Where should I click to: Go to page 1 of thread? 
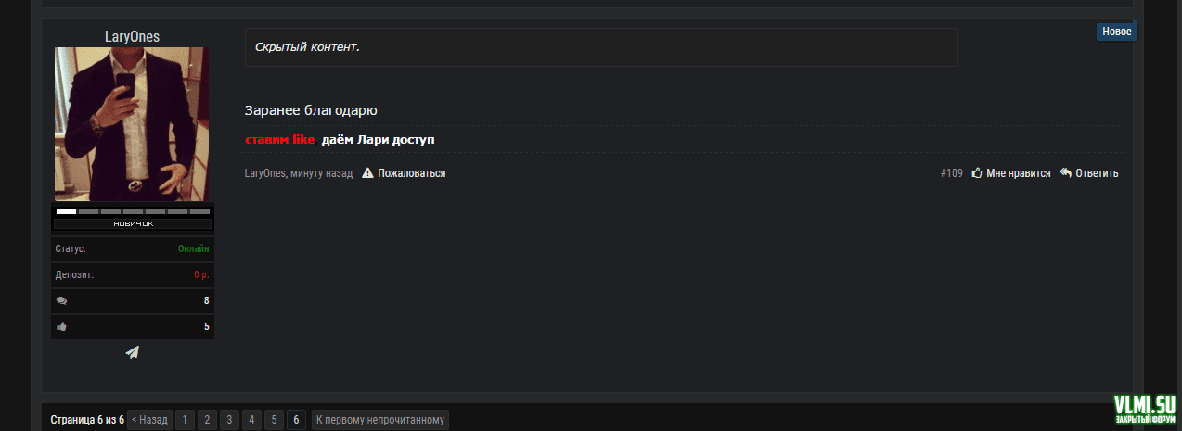[x=186, y=420]
